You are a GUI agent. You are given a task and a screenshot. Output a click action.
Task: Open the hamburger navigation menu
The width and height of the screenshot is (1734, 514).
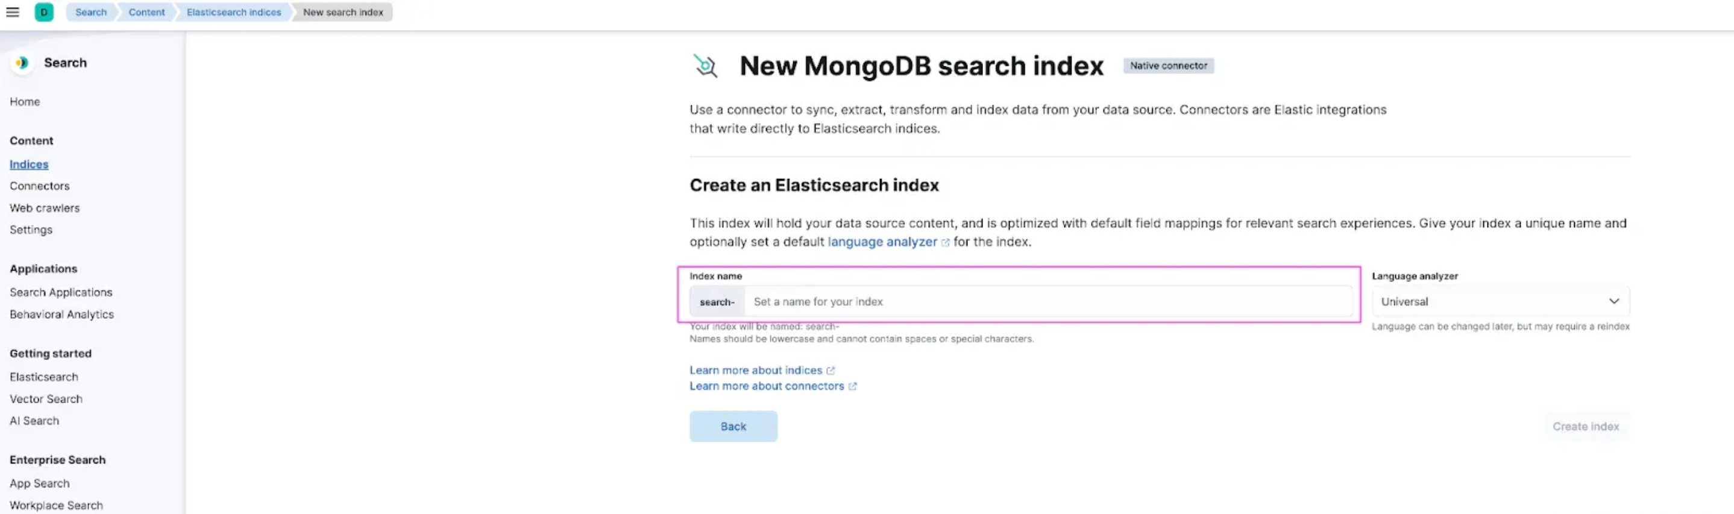[12, 12]
